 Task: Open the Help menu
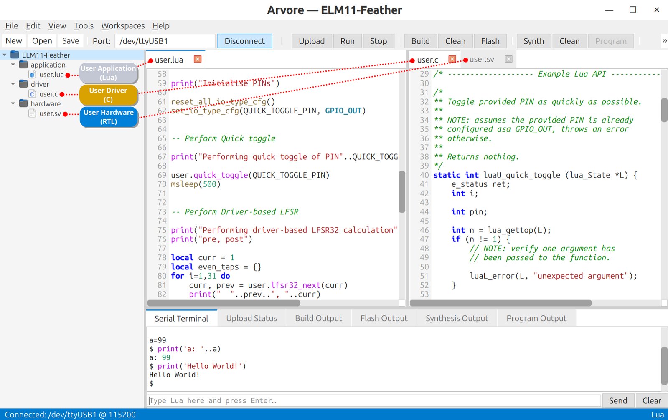pyautogui.click(x=161, y=26)
